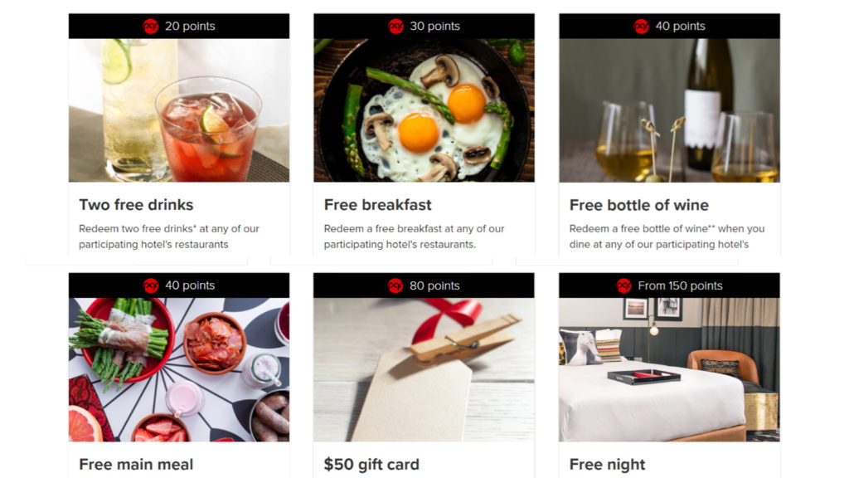Open the Free night reward heading
Viewport: 849px width, 478px height.
pyautogui.click(x=607, y=465)
